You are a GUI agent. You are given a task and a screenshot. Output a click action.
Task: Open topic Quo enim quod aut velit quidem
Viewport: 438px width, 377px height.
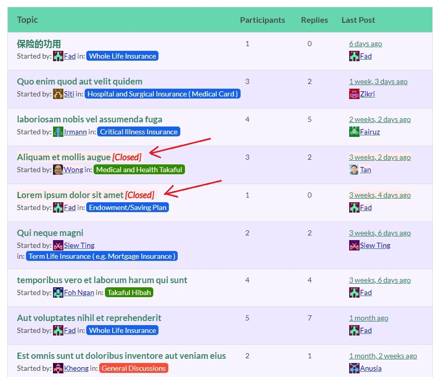79,81
